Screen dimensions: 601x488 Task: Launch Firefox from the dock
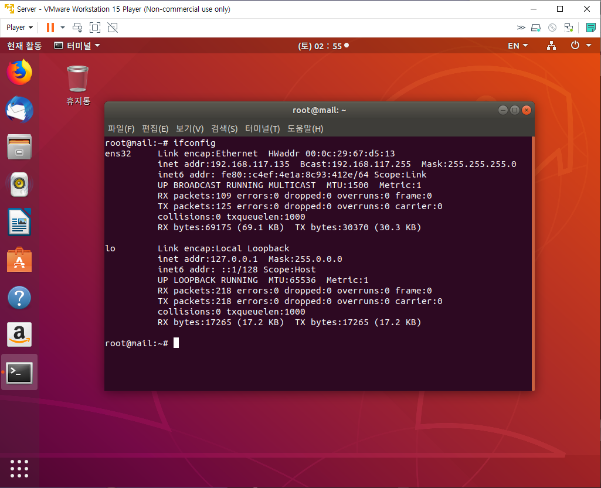[19, 72]
